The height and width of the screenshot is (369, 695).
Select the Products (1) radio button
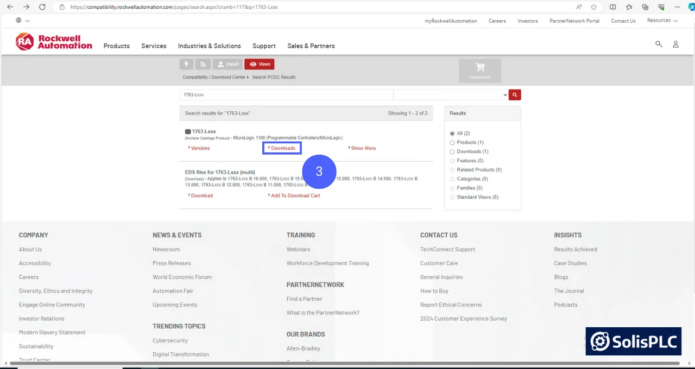click(x=452, y=142)
